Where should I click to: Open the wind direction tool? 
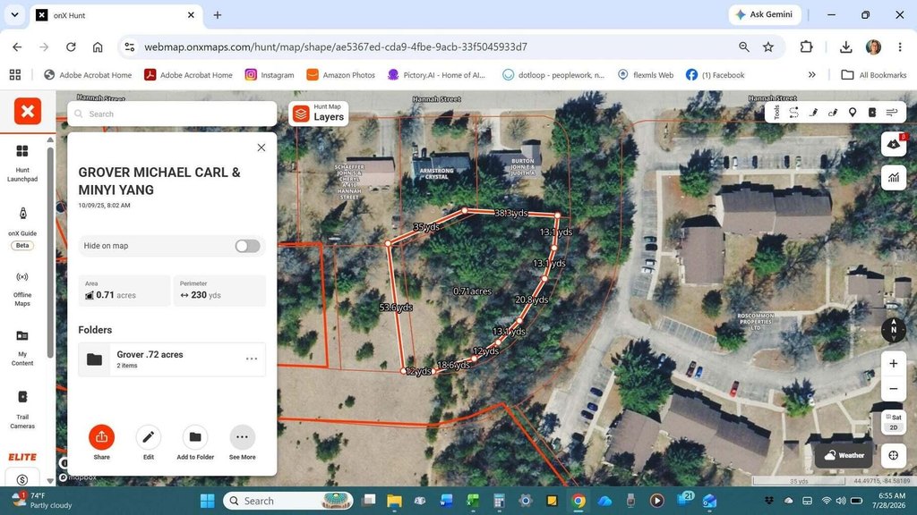(x=892, y=113)
